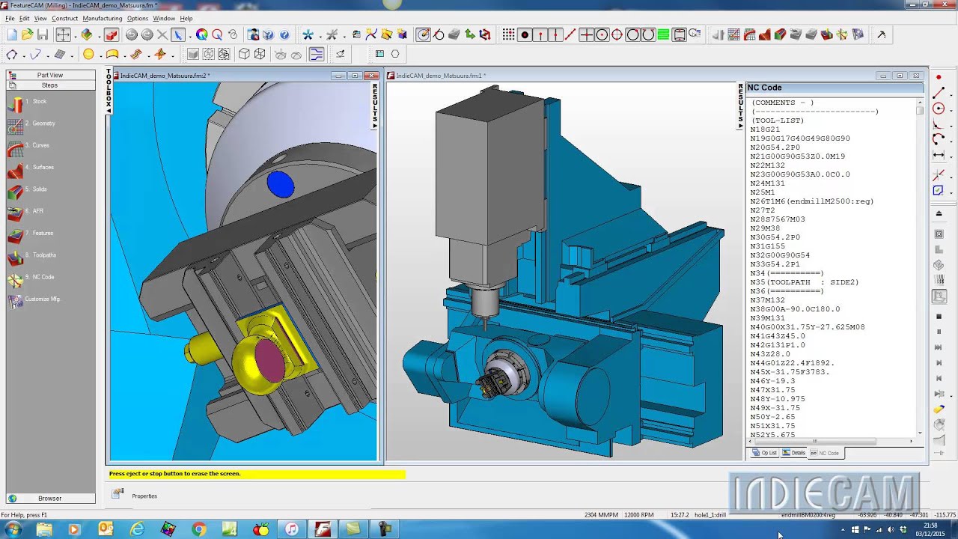Click the Steps header button
The height and width of the screenshot is (539, 958).
coord(51,85)
